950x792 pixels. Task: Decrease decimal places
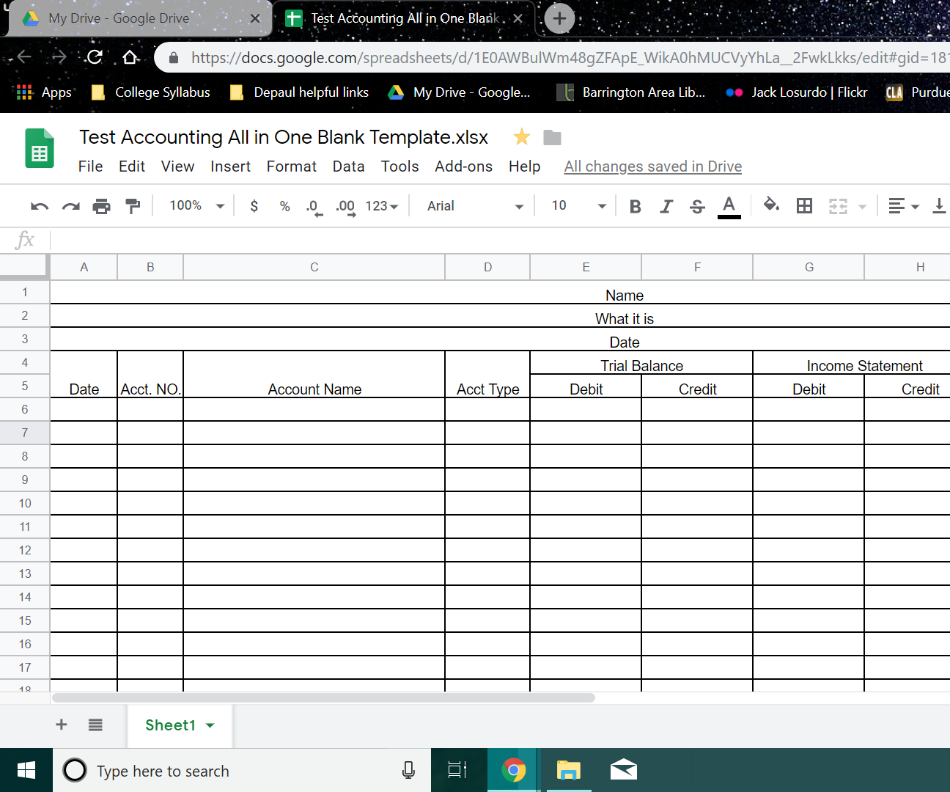click(314, 206)
